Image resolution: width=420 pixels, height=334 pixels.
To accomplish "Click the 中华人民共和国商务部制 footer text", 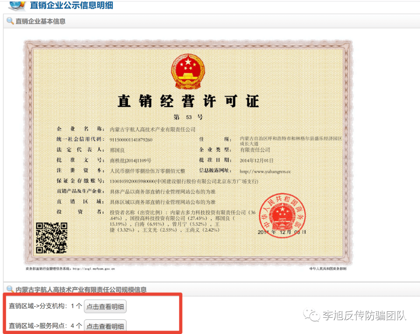I will point(327,268).
